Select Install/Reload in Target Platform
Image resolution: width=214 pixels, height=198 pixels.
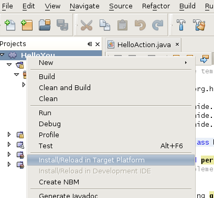coord(111,160)
